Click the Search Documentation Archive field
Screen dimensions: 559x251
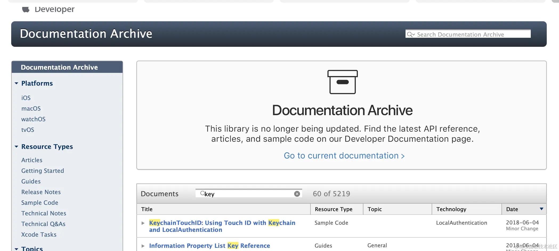pyautogui.click(x=468, y=34)
